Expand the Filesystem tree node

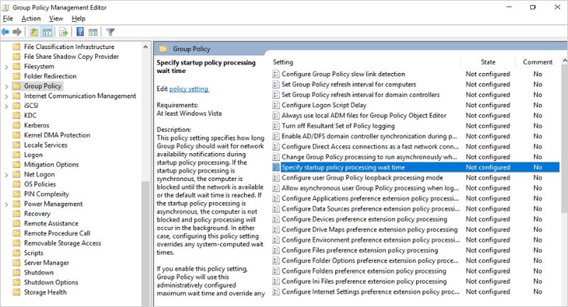(6, 67)
